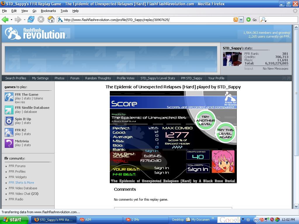Click the FFR Simfile Database arrow icon
This screenshot has width=299, height=224.
pyautogui.click(x=9, y=110)
